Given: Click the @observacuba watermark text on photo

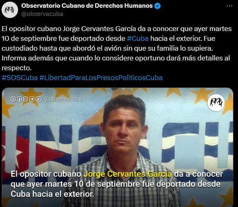Looking at the screenshot, I should 63,99.
